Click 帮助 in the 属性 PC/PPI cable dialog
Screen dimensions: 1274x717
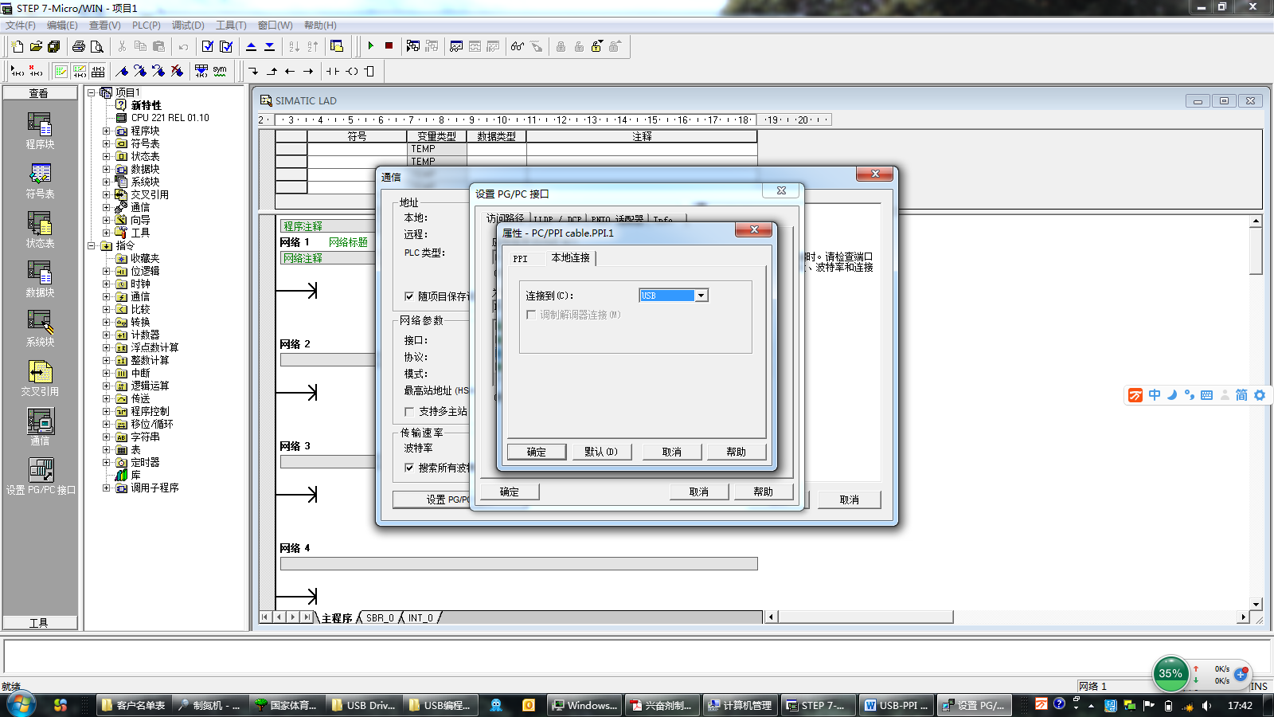(x=737, y=452)
